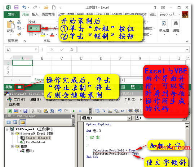Open Name Box A1 dropdown arrow

click(x=36, y=49)
